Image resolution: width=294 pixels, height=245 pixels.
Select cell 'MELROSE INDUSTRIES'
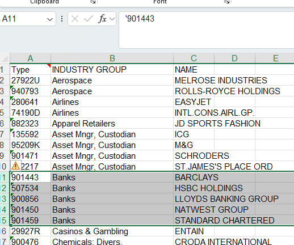[194, 81]
